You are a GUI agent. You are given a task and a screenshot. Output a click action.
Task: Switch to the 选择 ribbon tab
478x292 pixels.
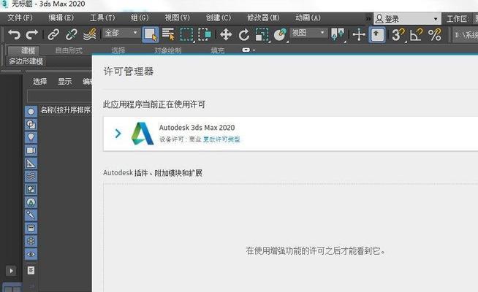[x=118, y=50]
